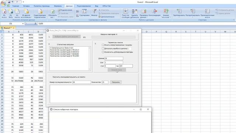The height and width of the screenshot is (133, 236).
Task: Open the 'Формулы' ribbon tab
Action: tap(58, 6)
